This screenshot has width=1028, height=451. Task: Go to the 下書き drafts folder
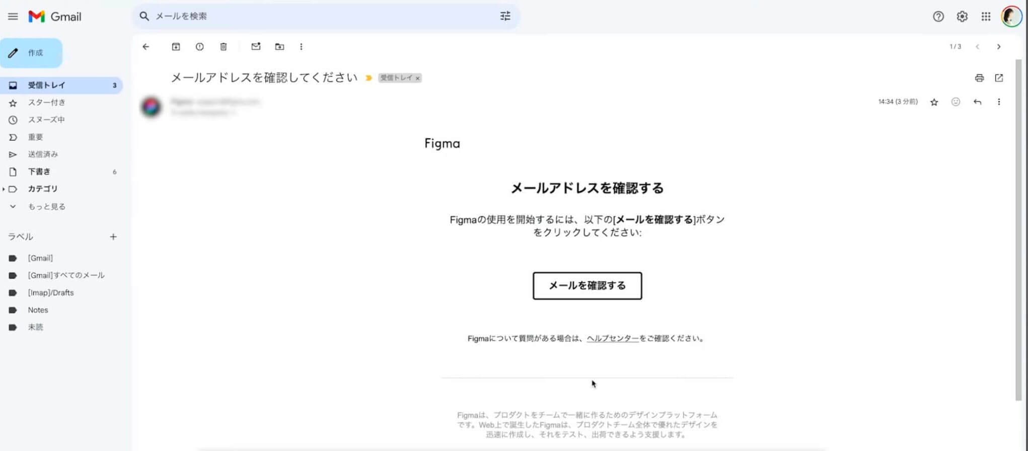coord(39,172)
